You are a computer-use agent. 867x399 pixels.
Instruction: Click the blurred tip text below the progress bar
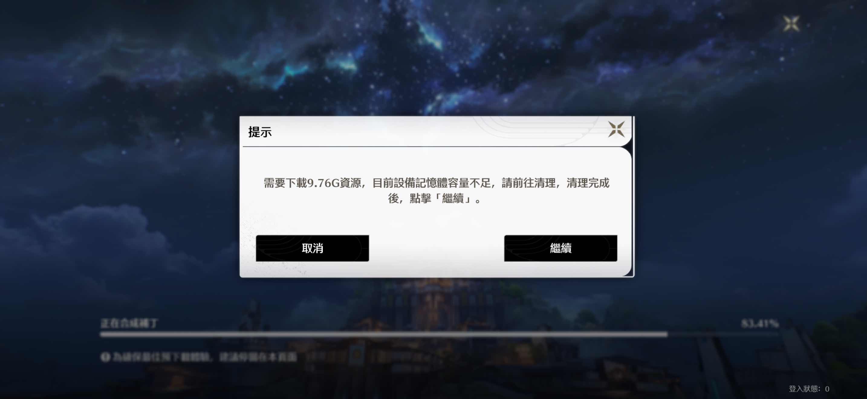coord(205,357)
